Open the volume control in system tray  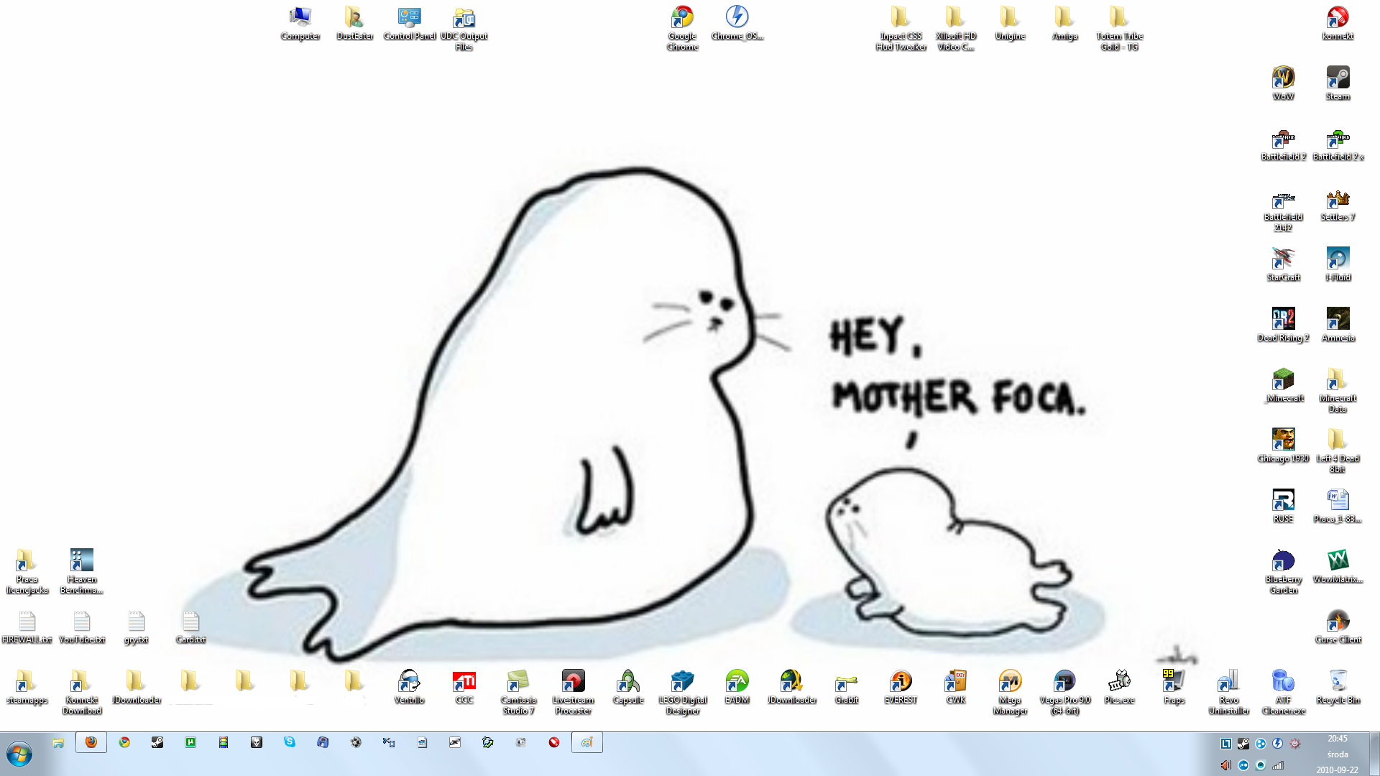pyautogui.click(x=1226, y=765)
